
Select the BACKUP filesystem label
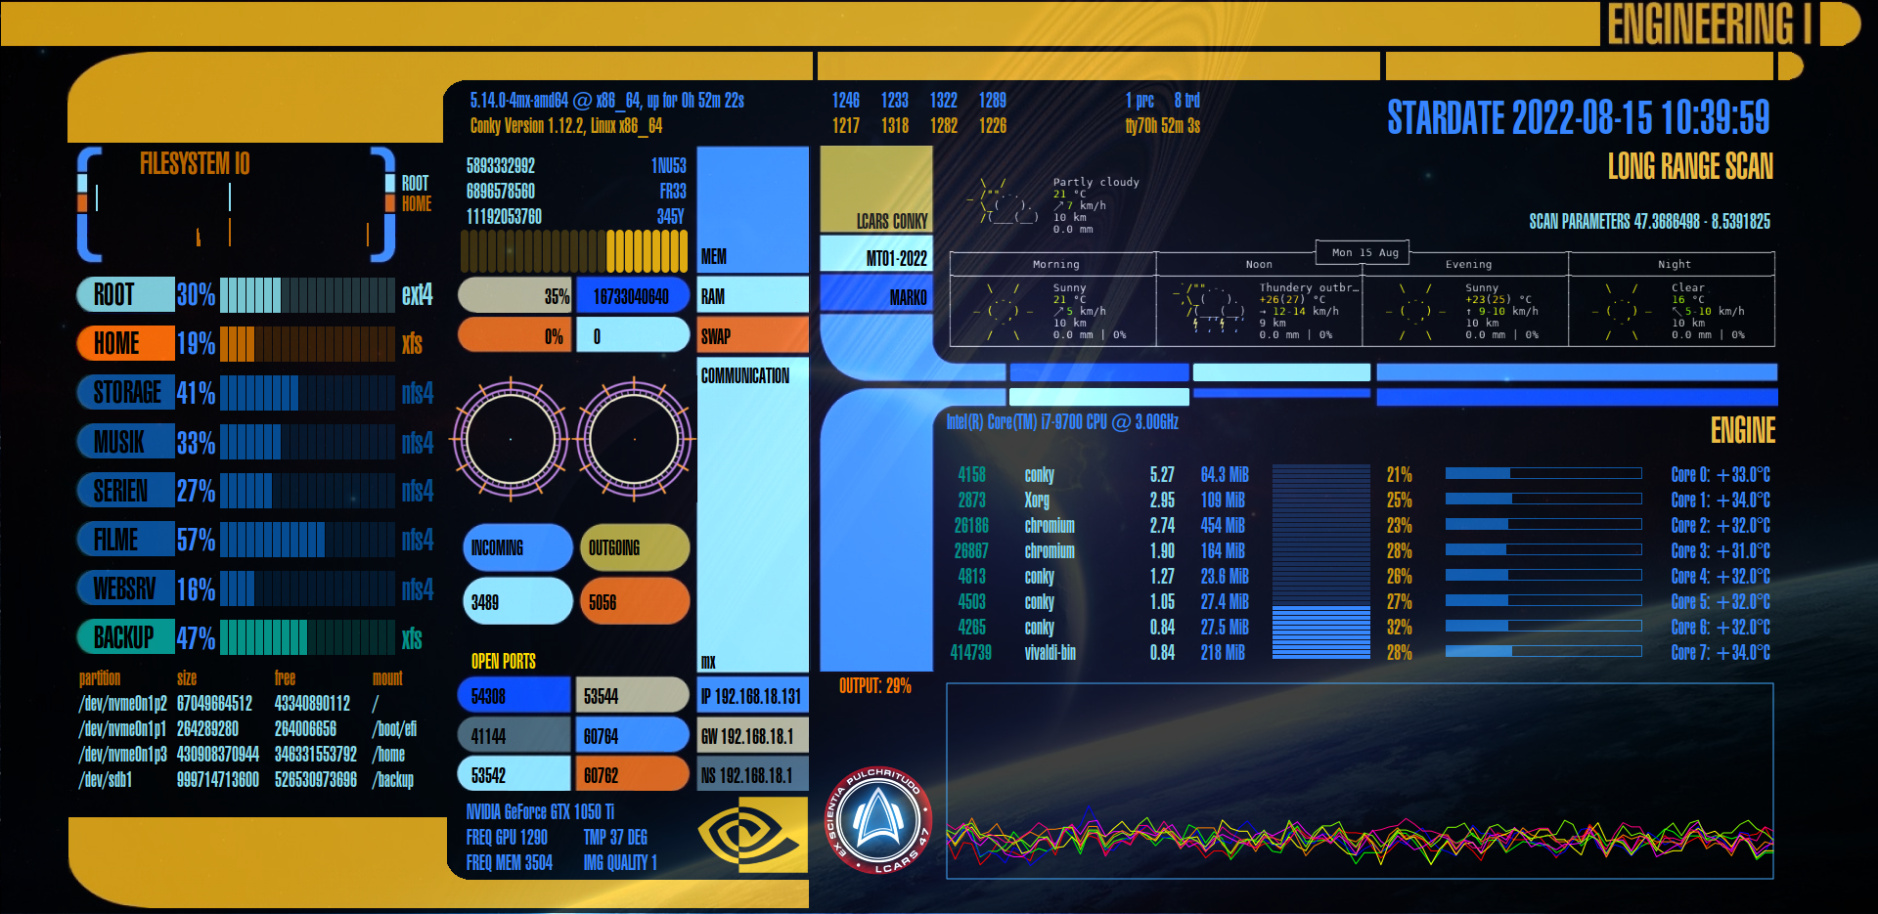[x=125, y=637]
